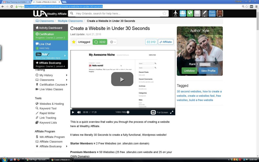This screenshot has height=162, width=259.
Task: Click the search magnifier icon in search bar
Action: tap(72, 13)
